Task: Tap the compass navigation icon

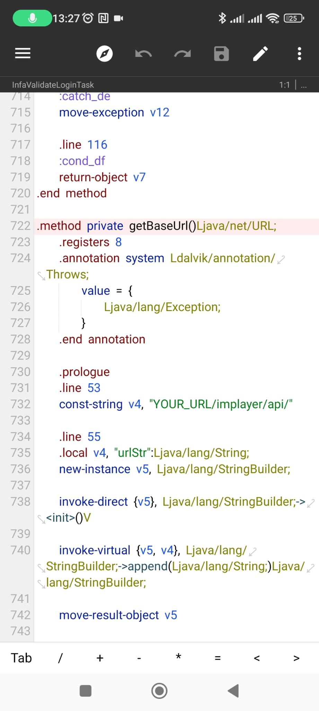Action: [x=104, y=53]
